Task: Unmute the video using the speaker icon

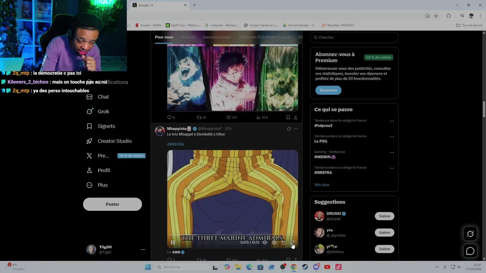Action: pyautogui.click(x=265, y=243)
